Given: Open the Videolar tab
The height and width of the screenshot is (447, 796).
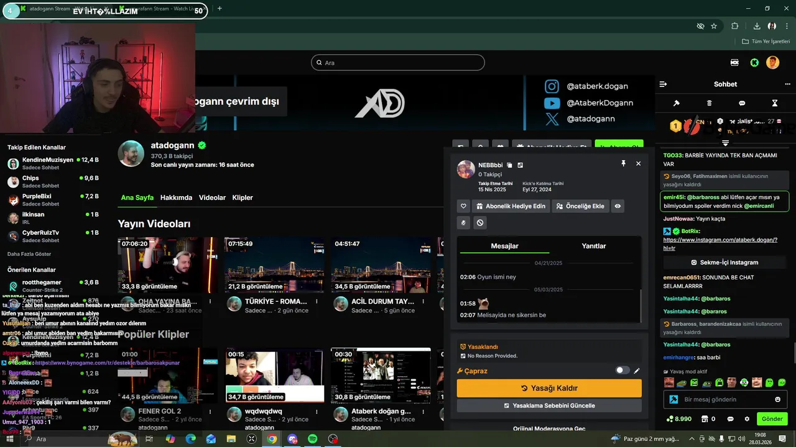Looking at the screenshot, I should pos(212,197).
